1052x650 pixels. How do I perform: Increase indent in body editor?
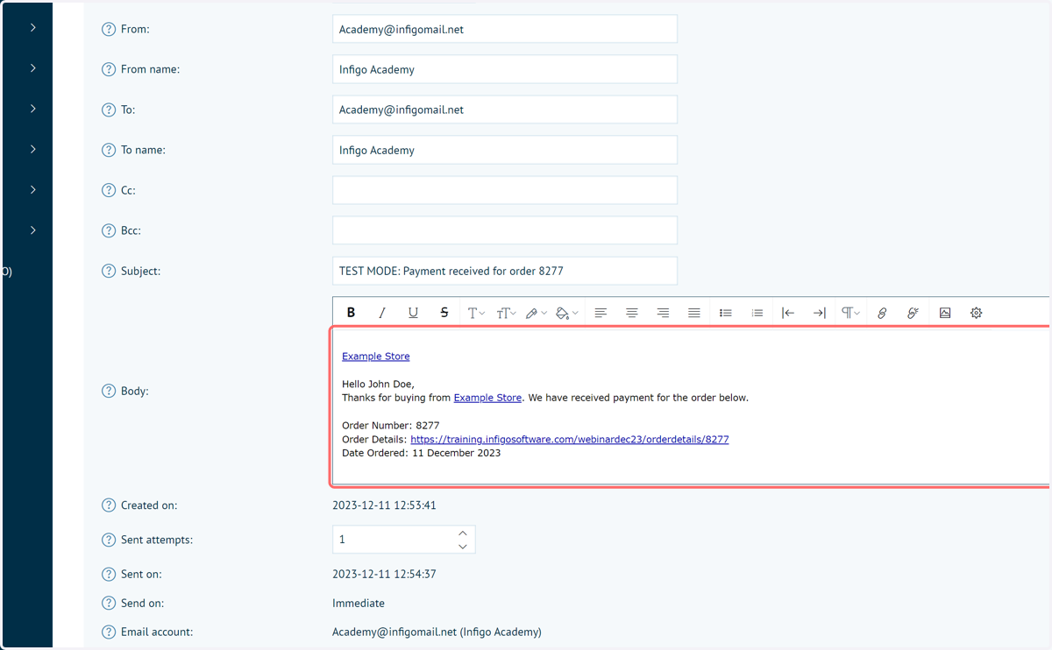click(x=820, y=313)
